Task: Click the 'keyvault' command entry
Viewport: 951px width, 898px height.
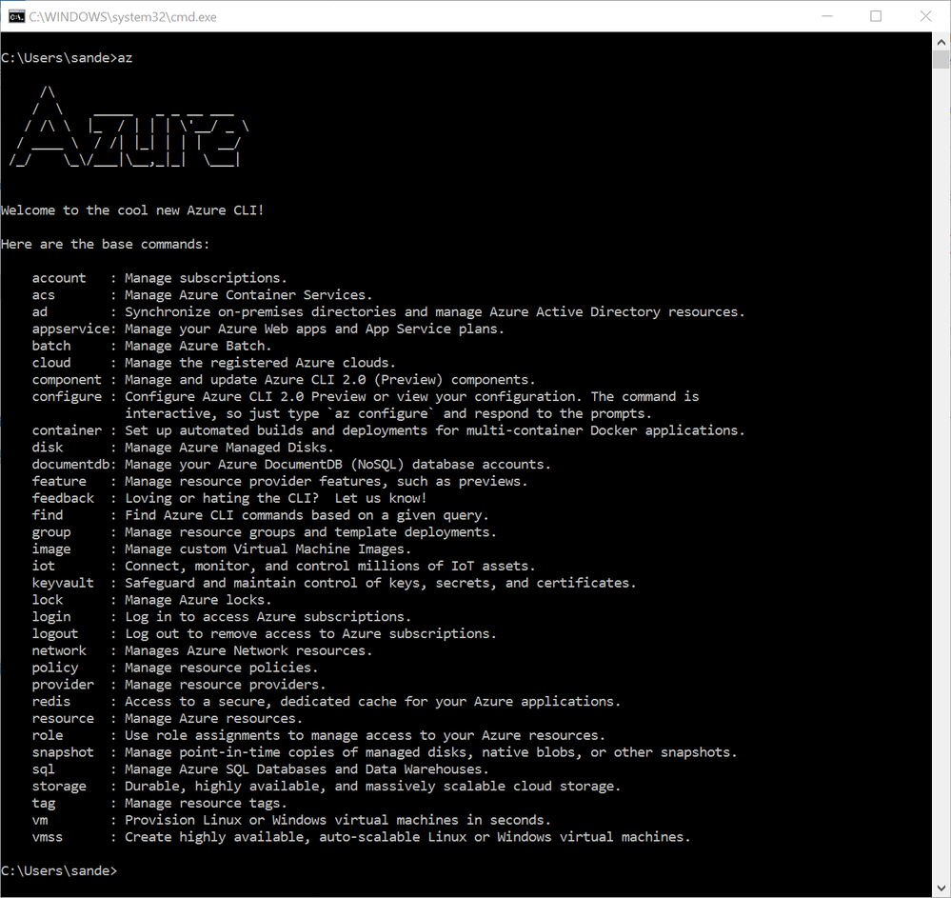Action: coord(63,582)
